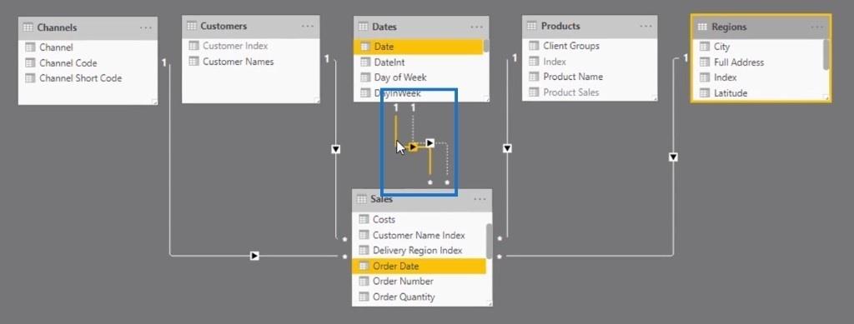The width and height of the screenshot is (854, 324).
Task: Open the Regions table ellipsis menu
Action: 817,27
